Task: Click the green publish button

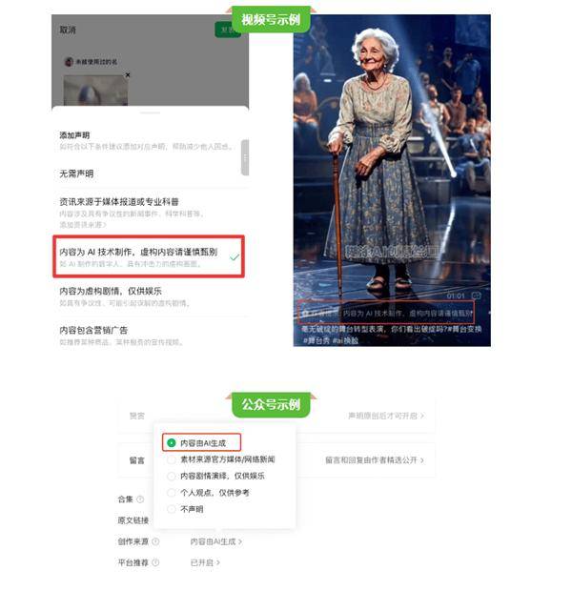Action: pos(227,30)
